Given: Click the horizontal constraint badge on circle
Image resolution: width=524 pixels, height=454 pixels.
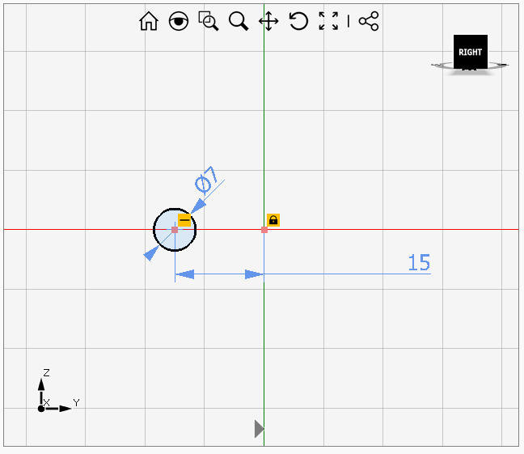Looking at the screenshot, I should pos(184,220).
